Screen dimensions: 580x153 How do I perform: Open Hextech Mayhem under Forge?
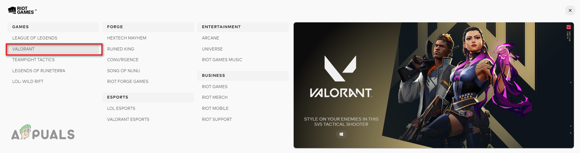point(127,38)
